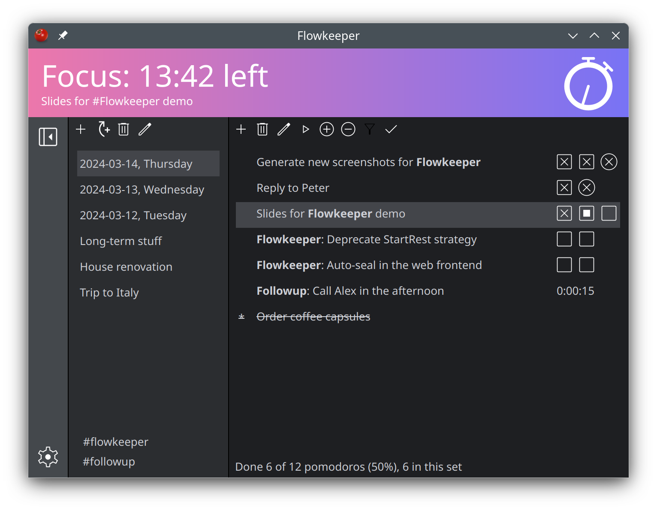Click crossed pomodoro box for Reply to Peter
657x511 pixels.
point(564,187)
